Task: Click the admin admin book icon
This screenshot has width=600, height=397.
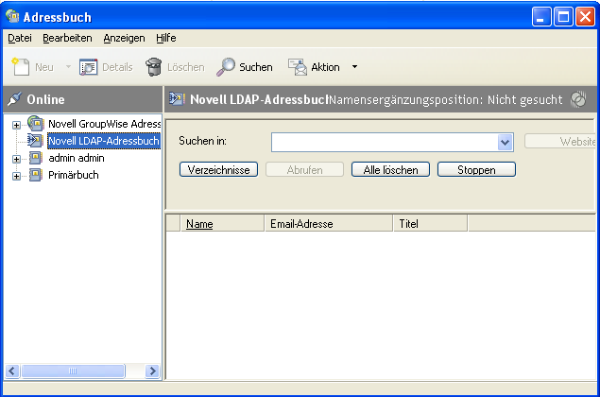Action: [x=36, y=158]
